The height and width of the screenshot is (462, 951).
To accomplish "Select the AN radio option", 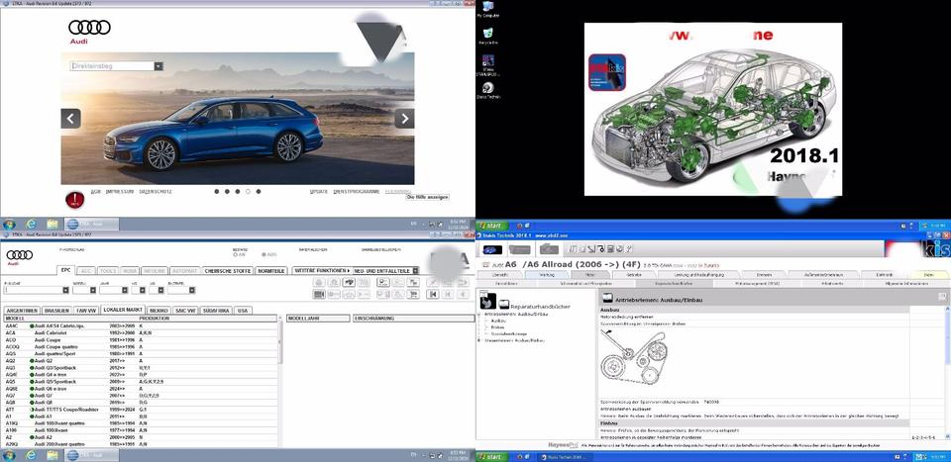I will (x=236, y=255).
